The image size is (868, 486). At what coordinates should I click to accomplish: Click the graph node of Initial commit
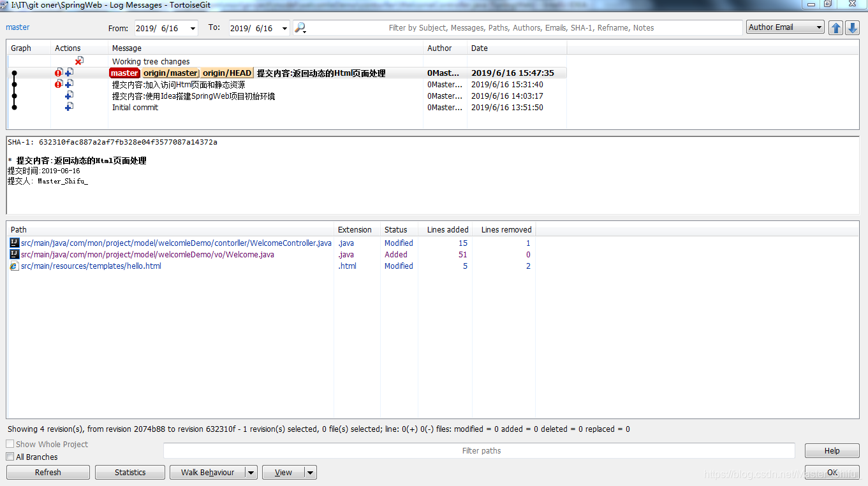[14, 107]
